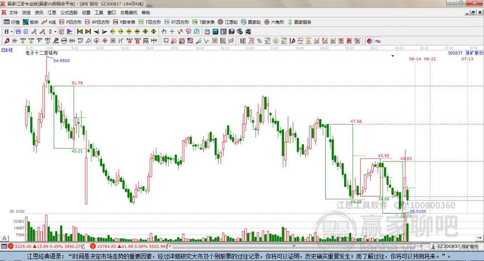This screenshot has height=261, width=484.
Task: Select the 六角形 hexagon chart tool
Action: coord(274,22)
